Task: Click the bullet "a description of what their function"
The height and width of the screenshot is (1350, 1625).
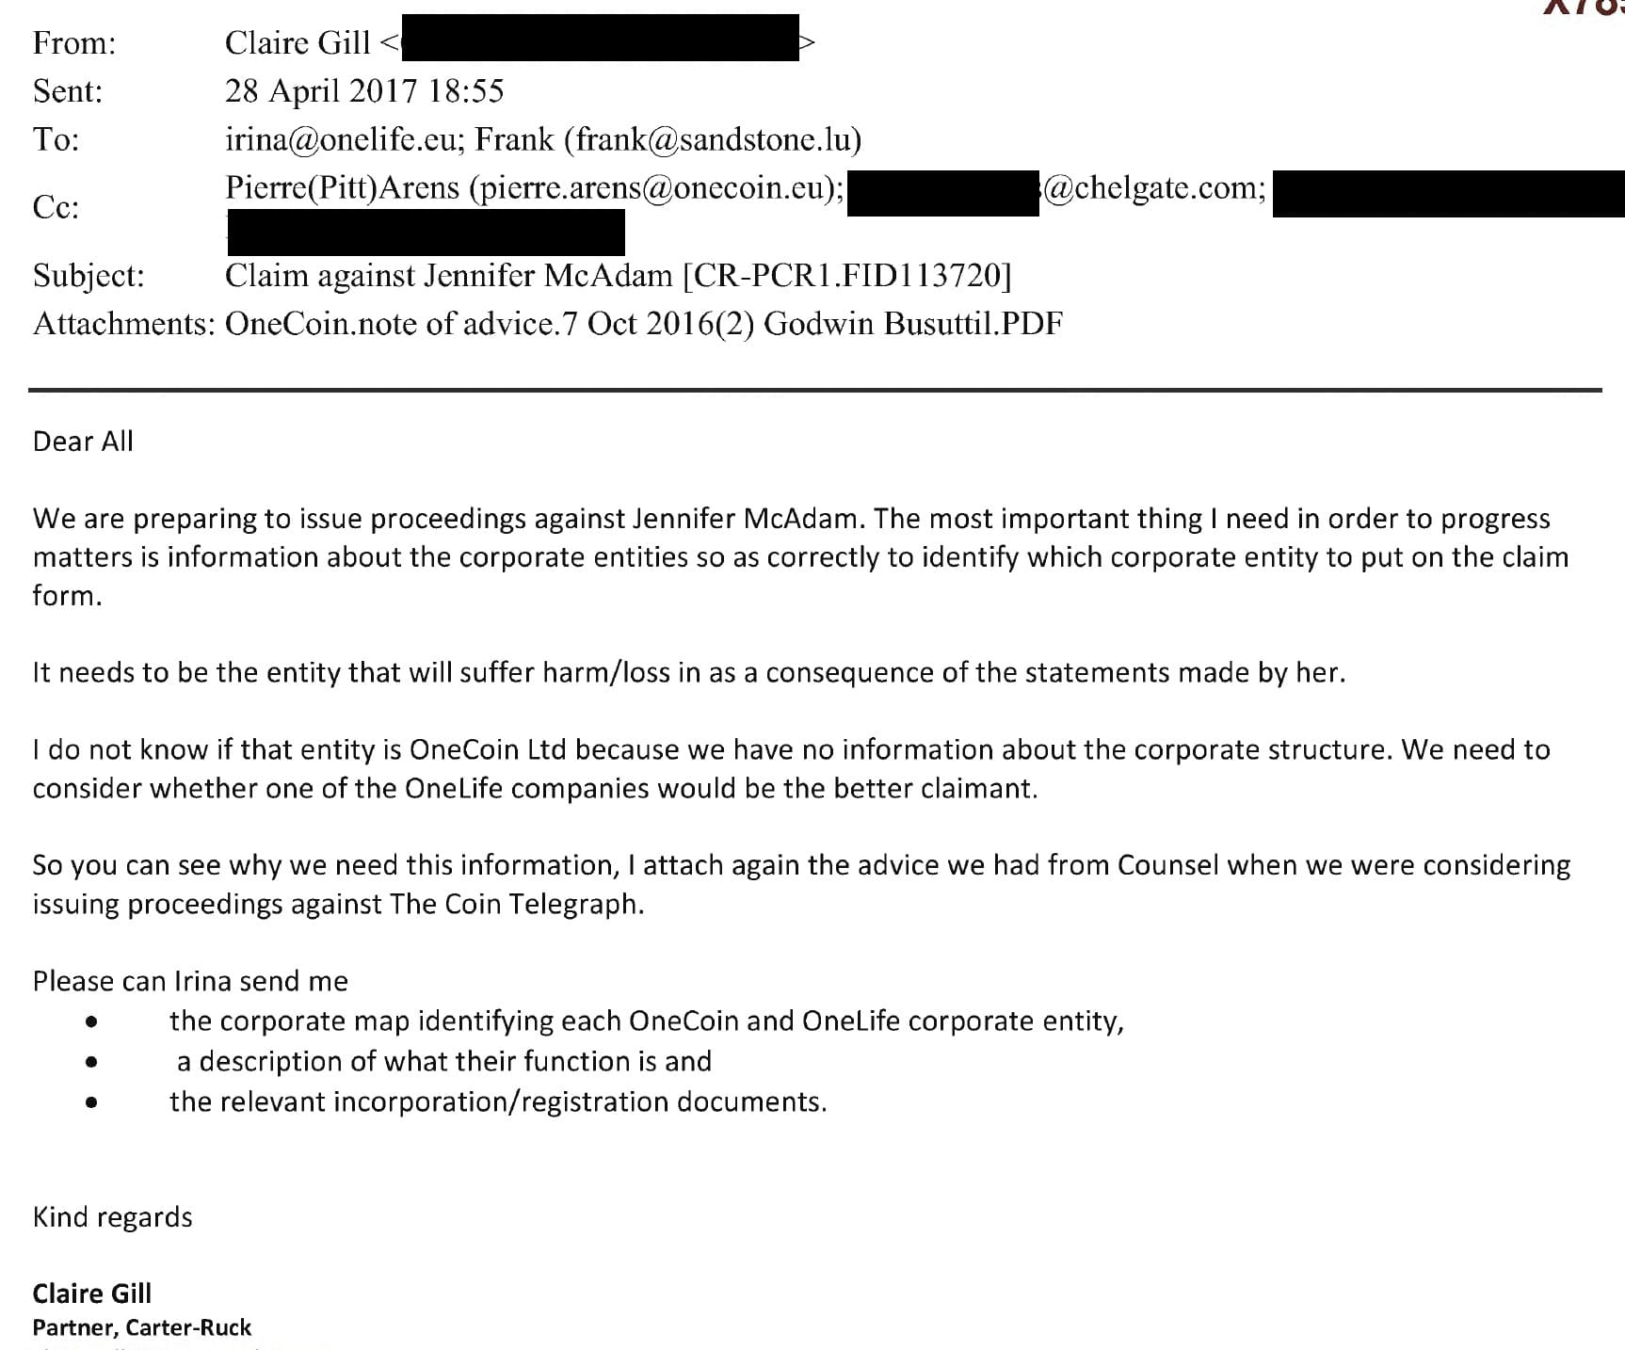Action: (443, 1062)
